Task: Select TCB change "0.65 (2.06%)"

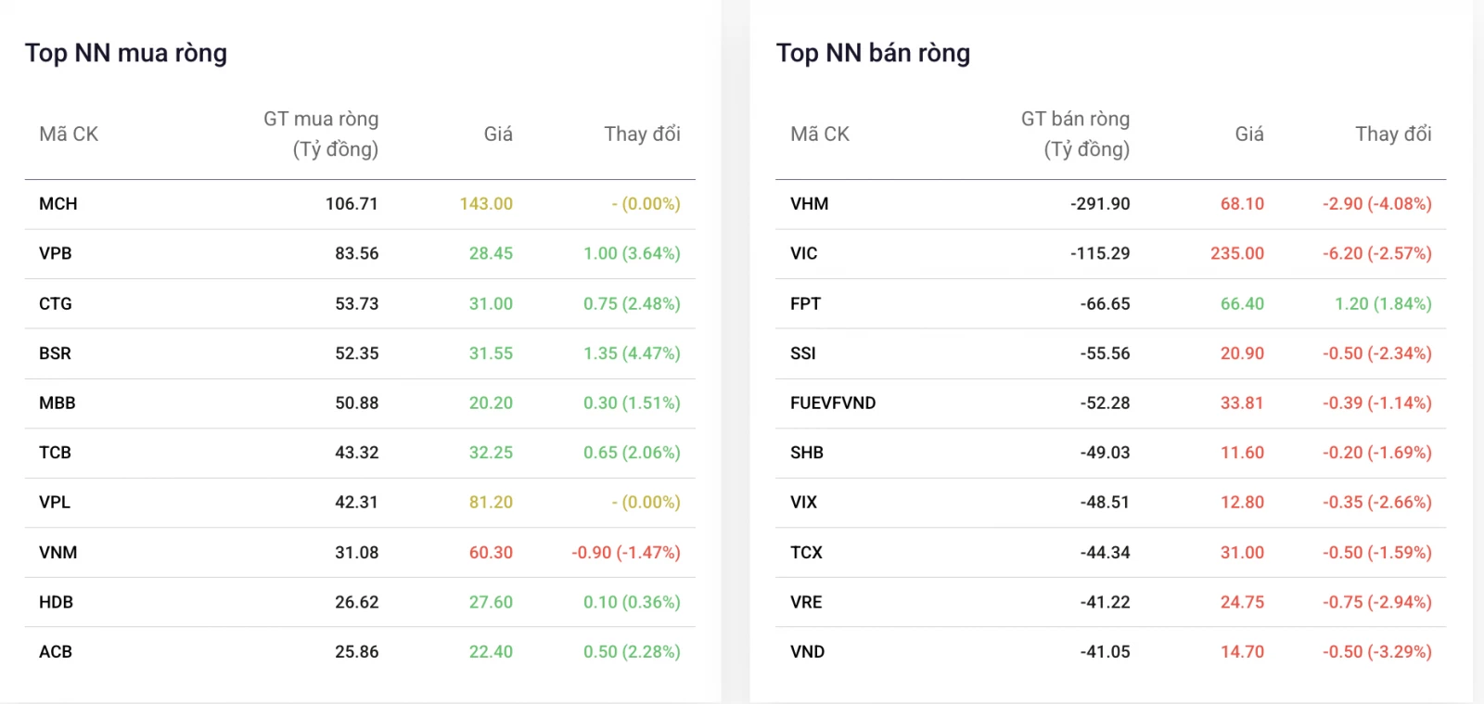Action: [632, 453]
